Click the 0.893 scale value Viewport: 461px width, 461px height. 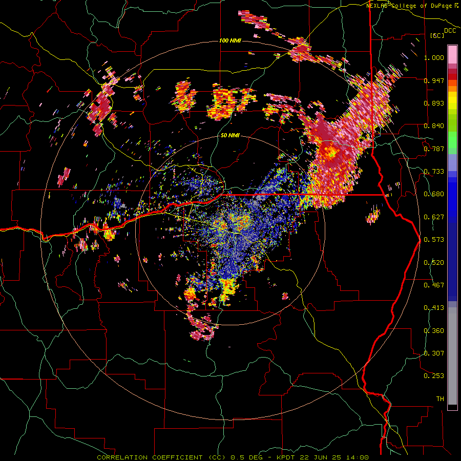click(434, 103)
